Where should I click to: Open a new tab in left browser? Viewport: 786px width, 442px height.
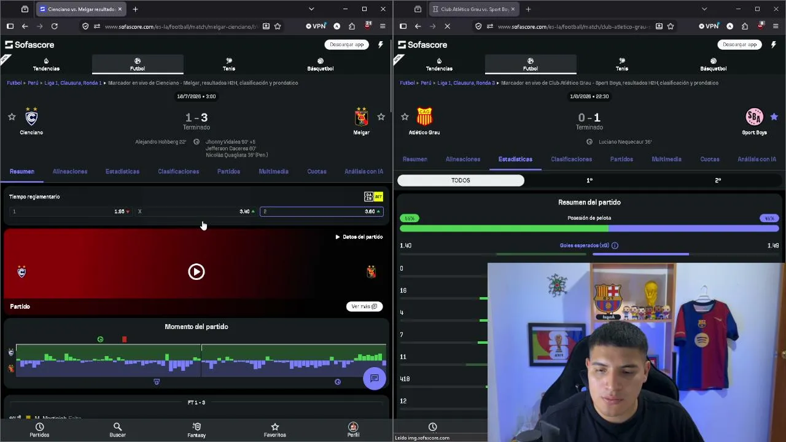pos(135,9)
